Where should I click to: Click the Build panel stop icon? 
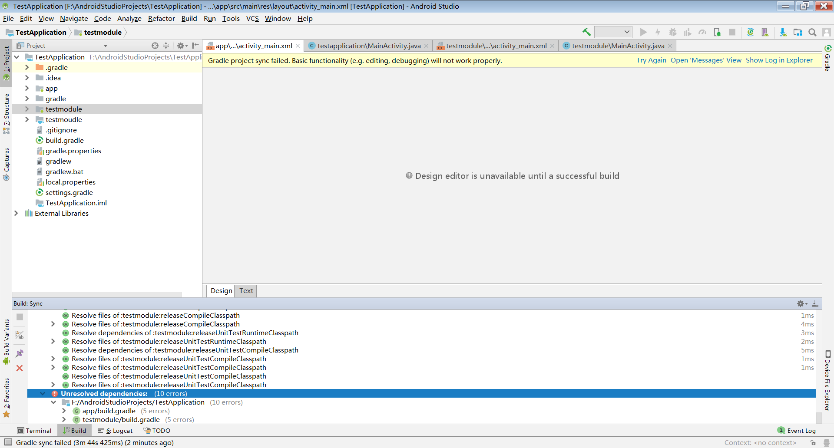pos(20,317)
